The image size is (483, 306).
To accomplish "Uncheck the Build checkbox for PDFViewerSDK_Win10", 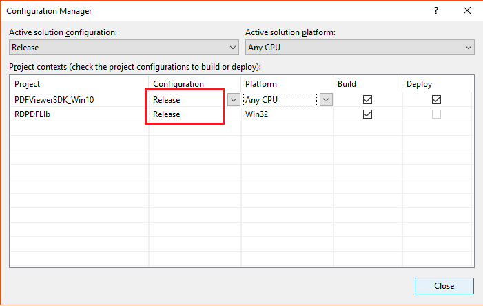I will tap(367, 99).
